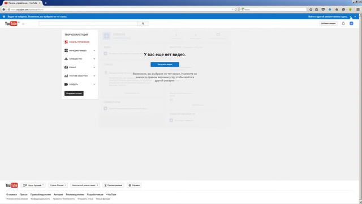Screen dimensions: 362x204
Task: Open the Правообладателям footer link
Action: point(40,194)
